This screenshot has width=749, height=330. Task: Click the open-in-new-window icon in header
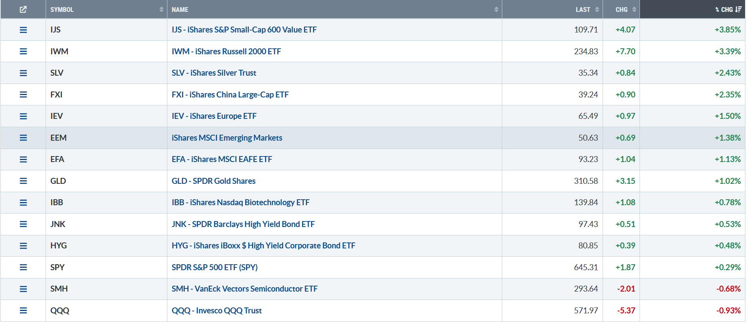point(23,10)
